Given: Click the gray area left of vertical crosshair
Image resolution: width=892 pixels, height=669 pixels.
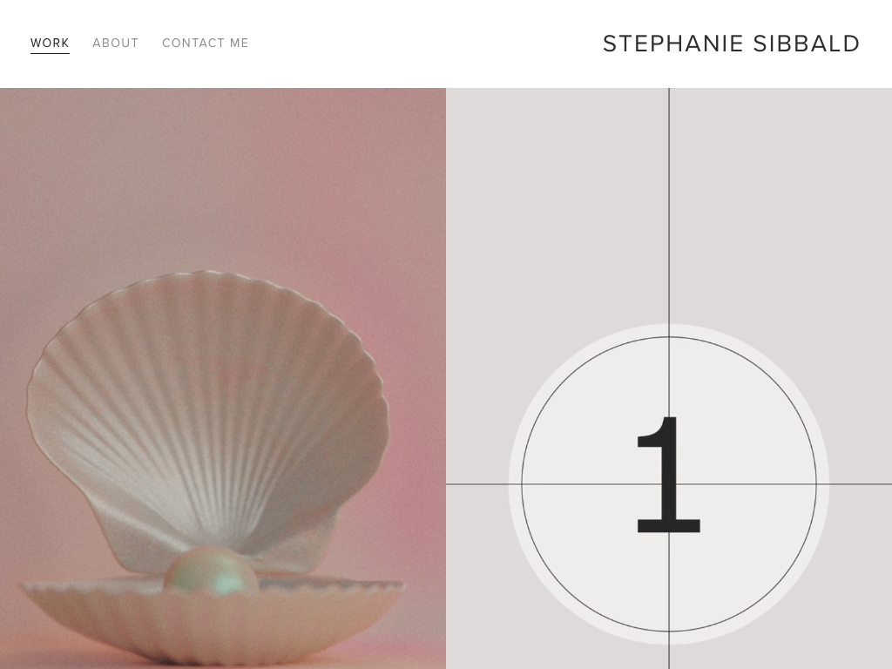Looking at the screenshot, I should [x=557, y=205].
